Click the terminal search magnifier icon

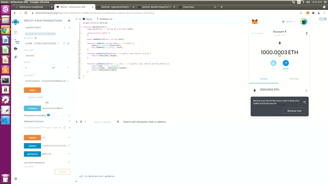click(x=118, y=122)
